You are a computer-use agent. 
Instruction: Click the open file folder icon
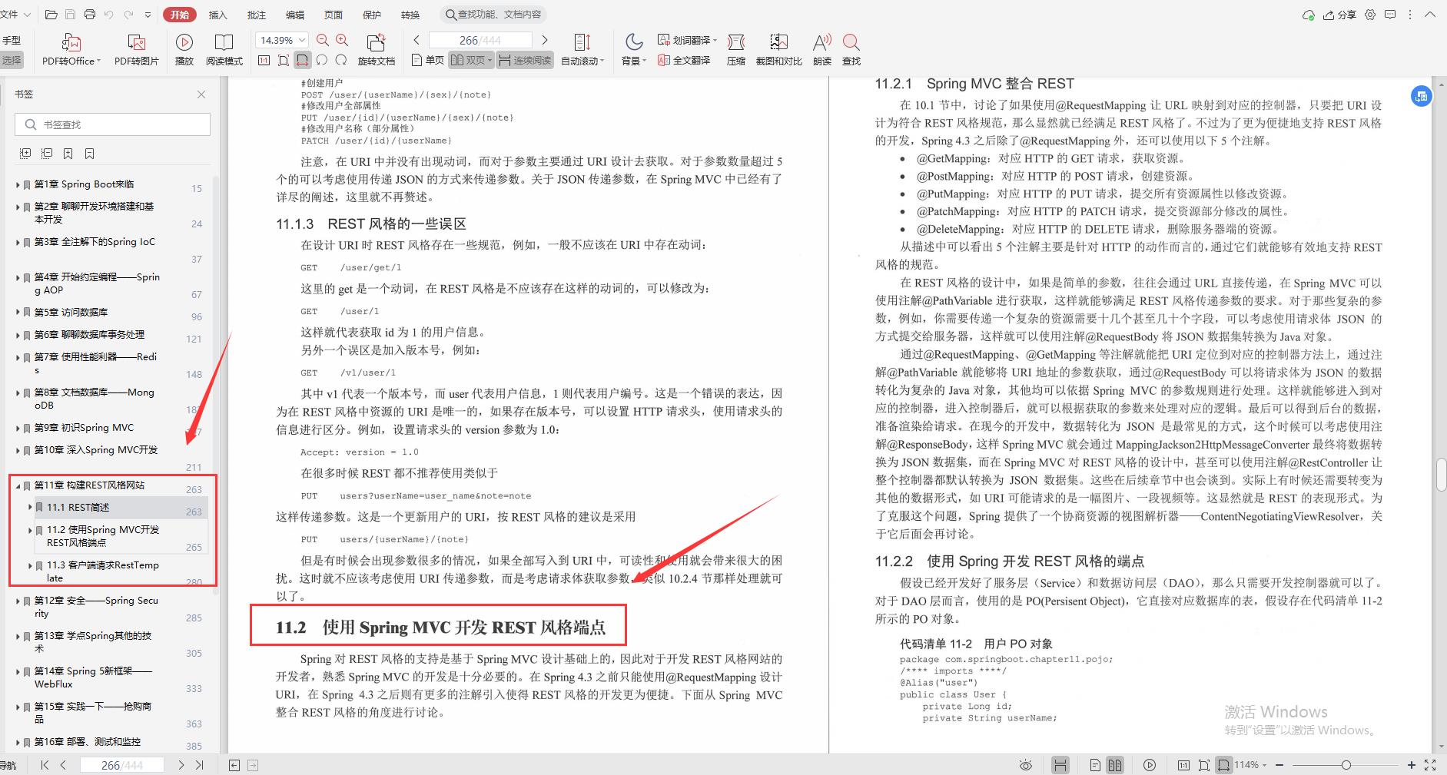51,15
